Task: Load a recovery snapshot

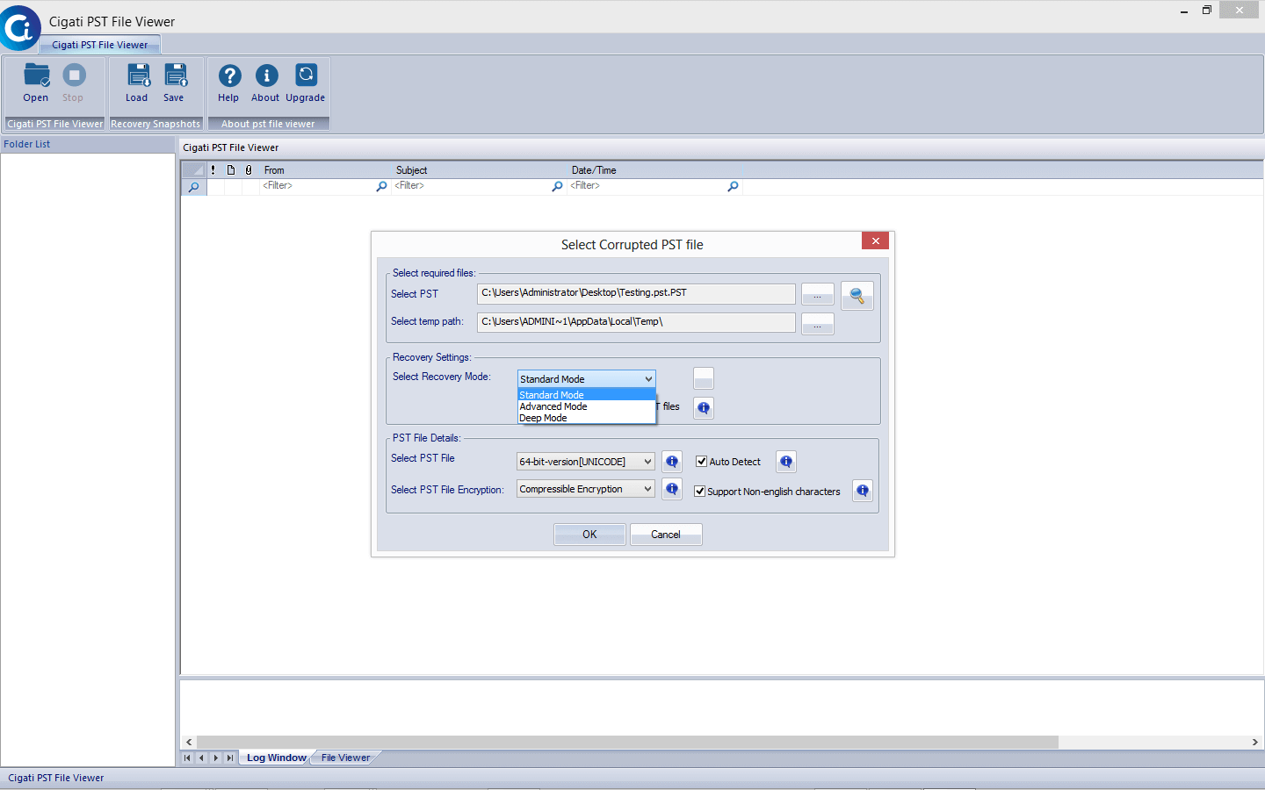Action: pos(137,83)
